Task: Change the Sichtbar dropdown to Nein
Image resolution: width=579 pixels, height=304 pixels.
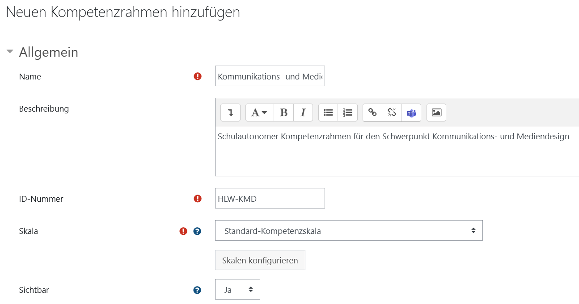Action: [x=237, y=289]
